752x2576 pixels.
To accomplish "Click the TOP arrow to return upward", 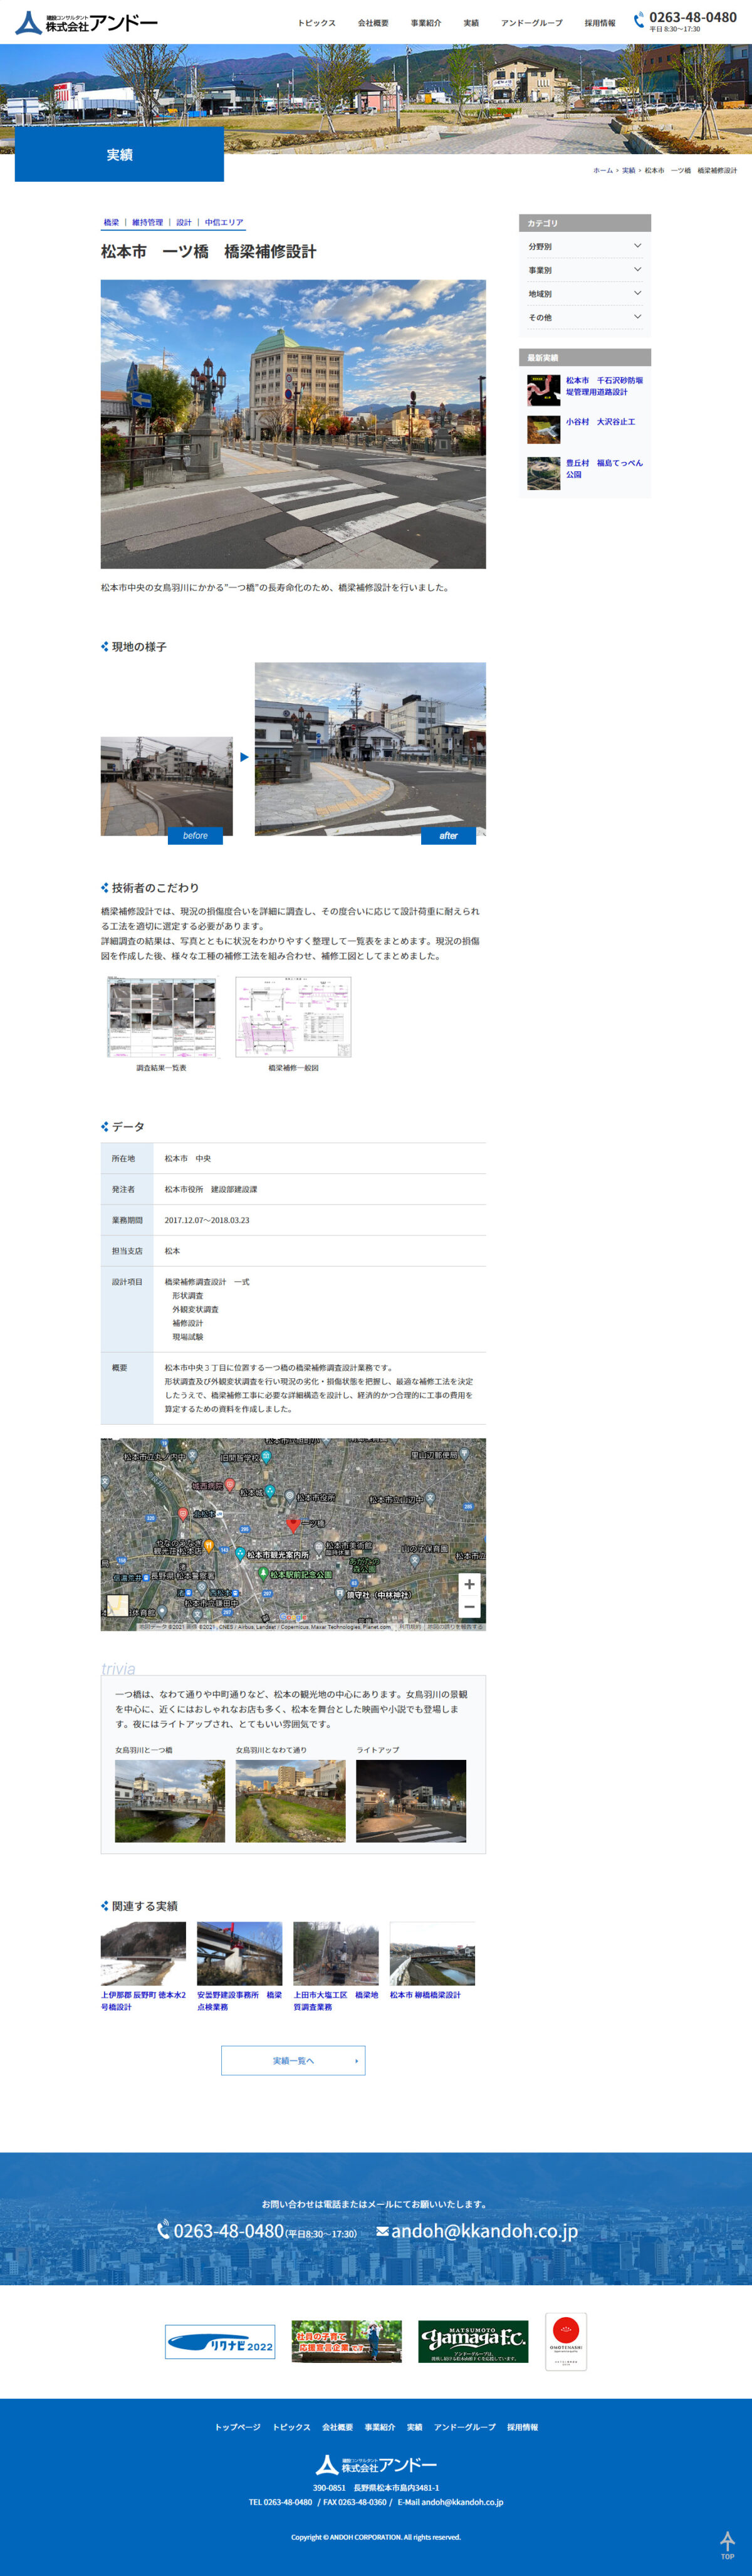I will [727, 2545].
